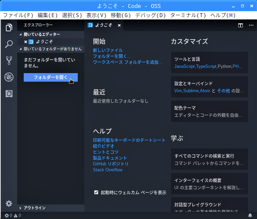Screen dimensions: 257x219
Task: Select the ようこそ file icon in open editors
Action: coord(31,42)
